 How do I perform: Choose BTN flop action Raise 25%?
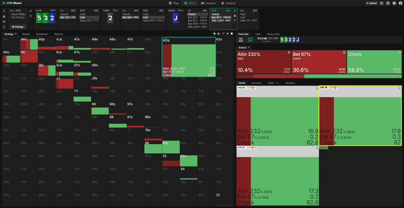point(89,21)
